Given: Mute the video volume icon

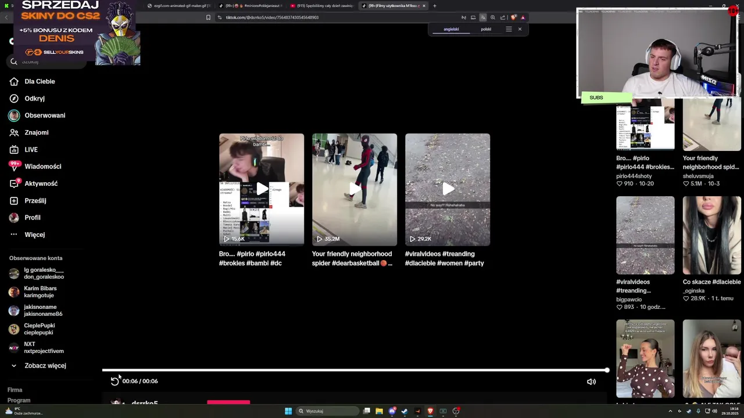Looking at the screenshot, I should (591, 381).
